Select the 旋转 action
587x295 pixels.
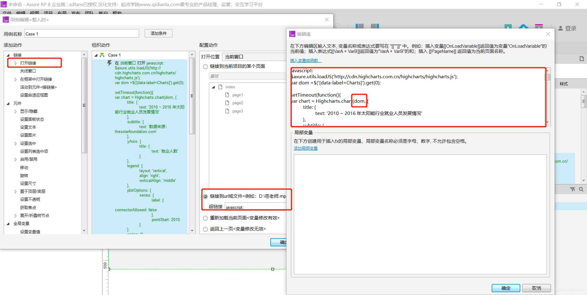point(24,175)
